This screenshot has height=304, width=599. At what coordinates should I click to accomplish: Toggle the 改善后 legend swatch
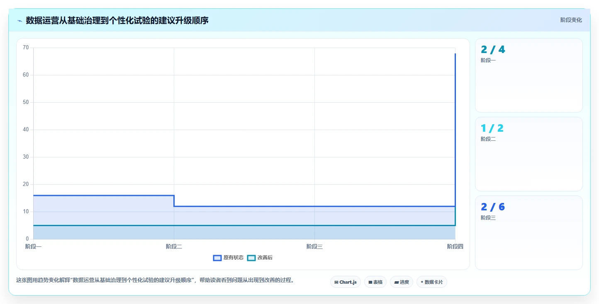coord(251,258)
